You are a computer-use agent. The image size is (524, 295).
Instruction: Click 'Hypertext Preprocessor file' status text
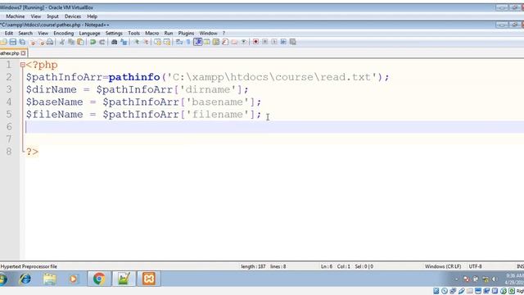pos(29,266)
